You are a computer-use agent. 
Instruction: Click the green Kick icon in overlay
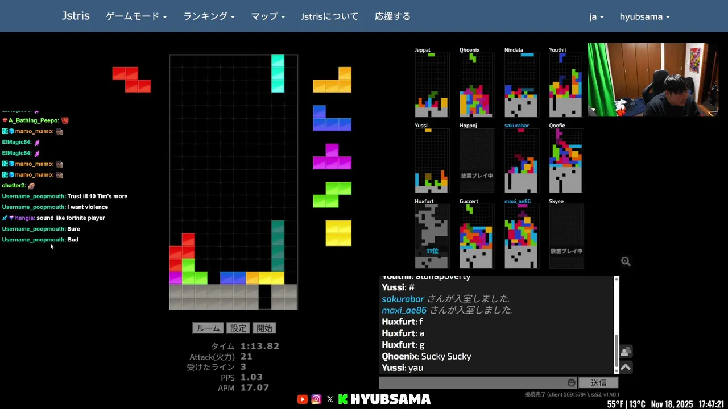tap(343, 399)
